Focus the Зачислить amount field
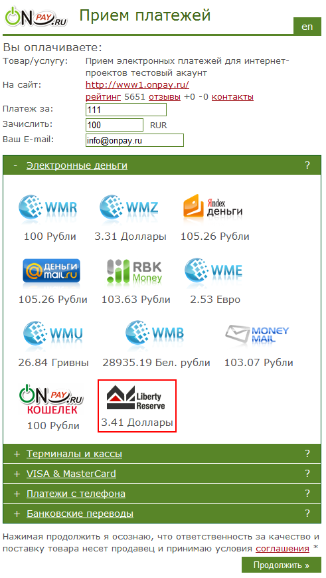The height and width of the screenshot is (578, 326). 114,125
